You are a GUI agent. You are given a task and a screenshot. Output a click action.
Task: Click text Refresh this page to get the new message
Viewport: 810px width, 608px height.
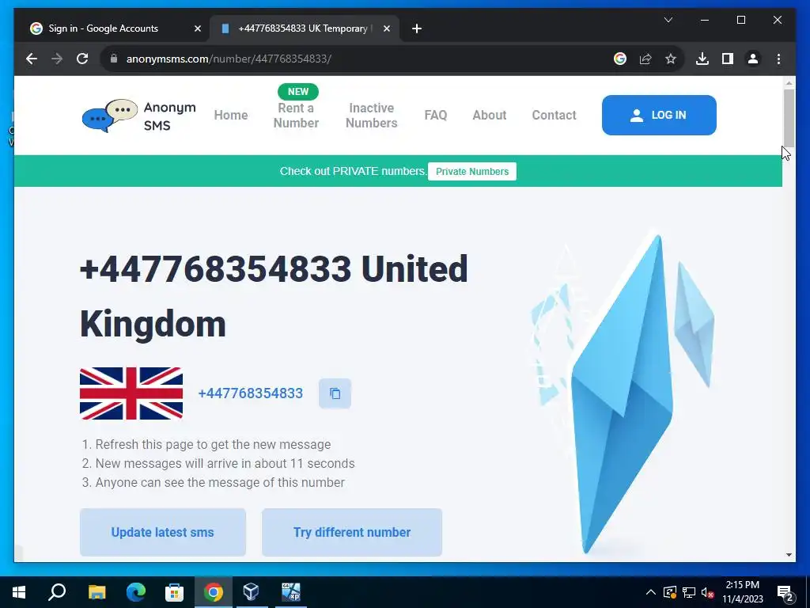click(213, 445)
